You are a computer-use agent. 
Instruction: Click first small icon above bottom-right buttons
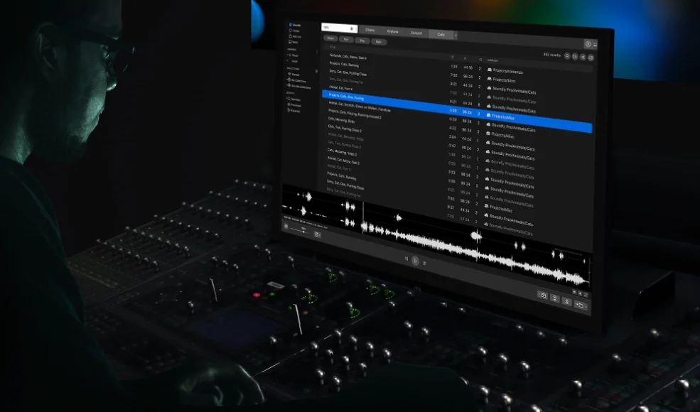574,291
